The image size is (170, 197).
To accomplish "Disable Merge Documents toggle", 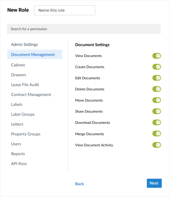I will (156, 133).
